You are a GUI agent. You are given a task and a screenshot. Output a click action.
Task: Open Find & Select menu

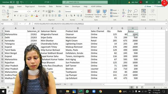(135, 13)
